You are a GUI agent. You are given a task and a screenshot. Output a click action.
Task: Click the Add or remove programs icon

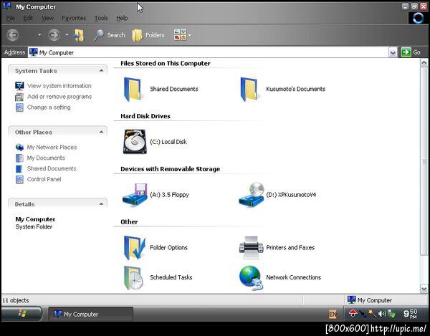(19, 97)
